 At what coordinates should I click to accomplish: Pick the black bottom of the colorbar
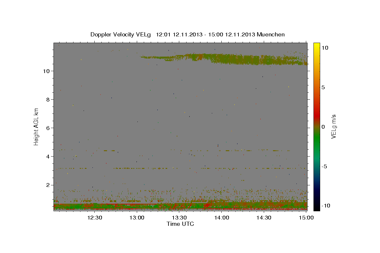click(317, 207)
